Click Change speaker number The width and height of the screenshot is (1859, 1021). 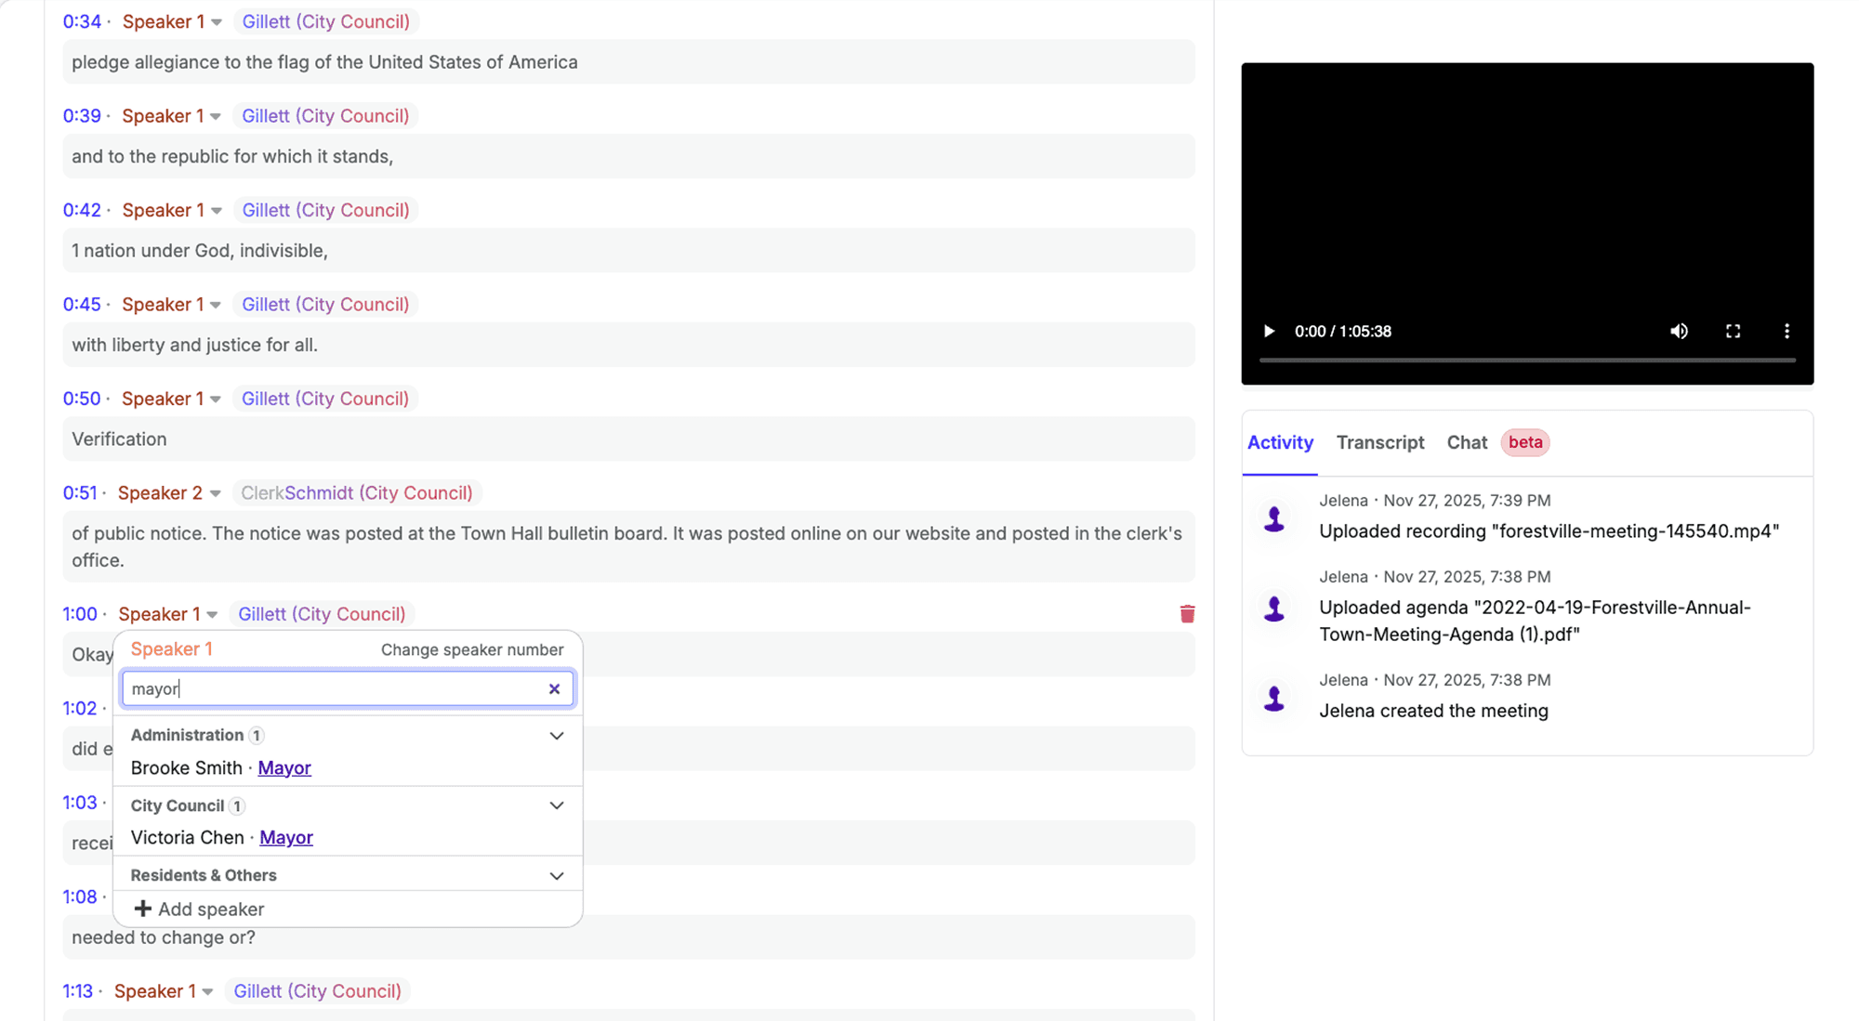point(471,649)
